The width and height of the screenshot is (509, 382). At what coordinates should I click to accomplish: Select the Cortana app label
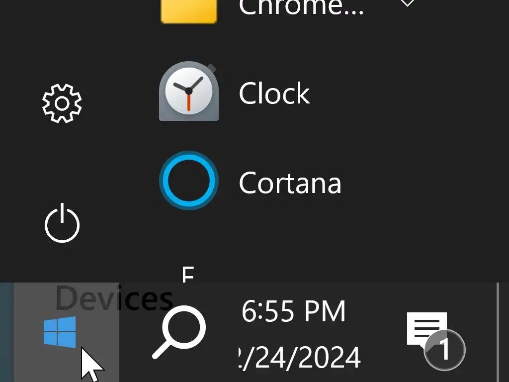(x=290, y=183)
